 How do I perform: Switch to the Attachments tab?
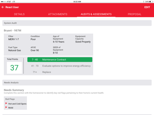pos(58,14)
